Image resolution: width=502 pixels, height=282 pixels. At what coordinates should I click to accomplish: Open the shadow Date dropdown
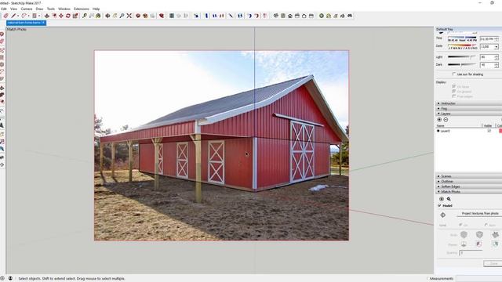click(x=496, y=47)
